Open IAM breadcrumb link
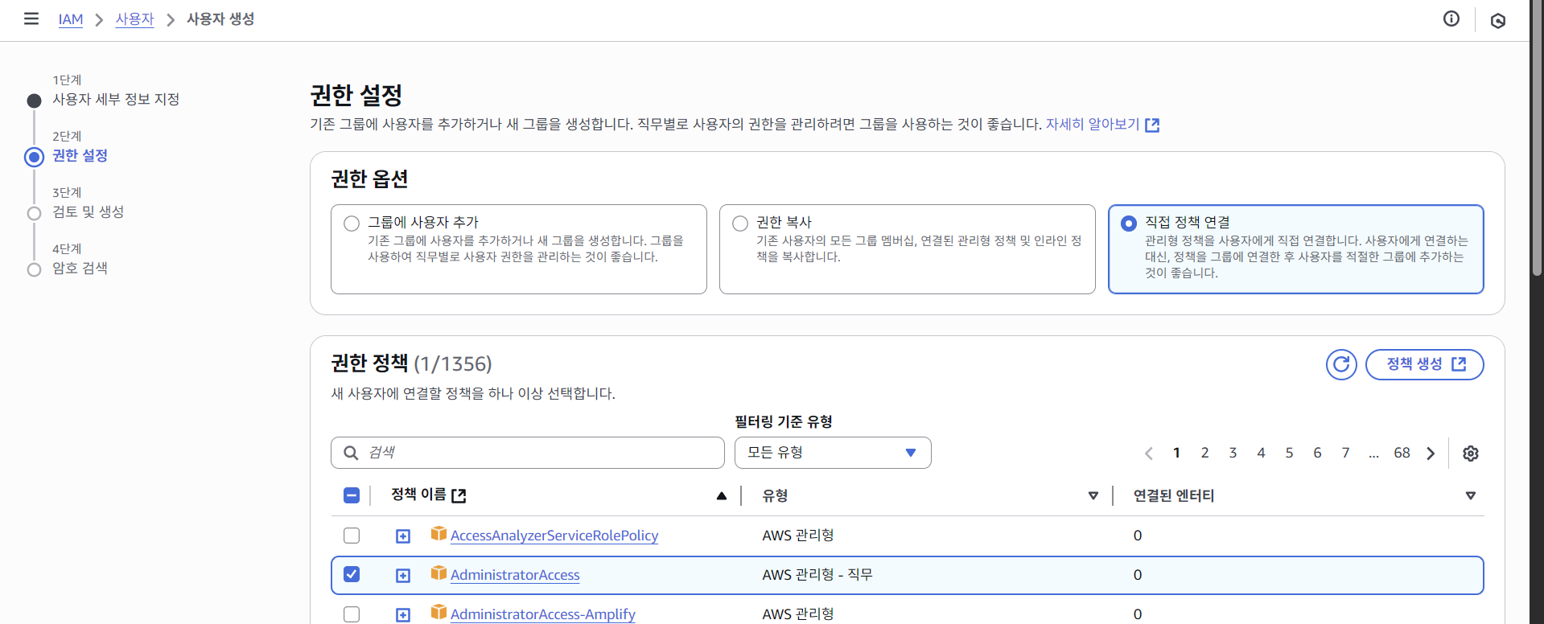 pyautogui.click(x=71, y=19)
